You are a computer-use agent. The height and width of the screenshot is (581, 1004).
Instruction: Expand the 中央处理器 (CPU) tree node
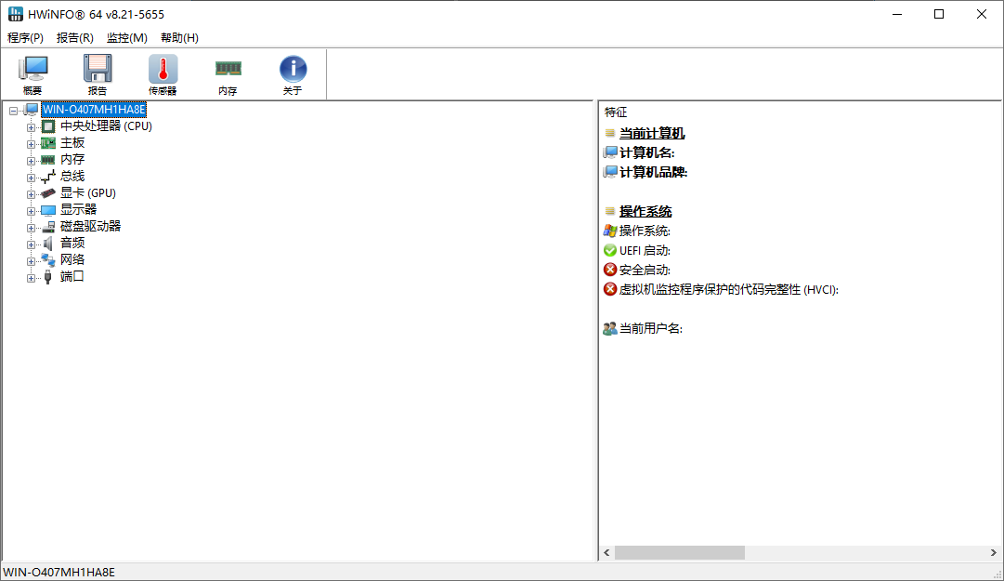[x=31, y=125]
